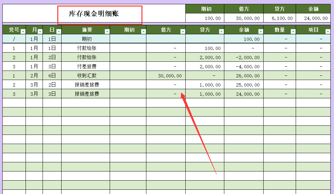Select the summary 期初 value 100.00
This screenshot has width=334, height=194.
(x=205, y=18)
